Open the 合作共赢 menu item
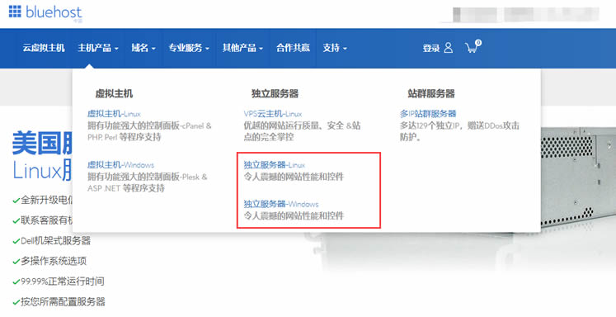This screenshot has height=317, width=616. click(293, 48)
